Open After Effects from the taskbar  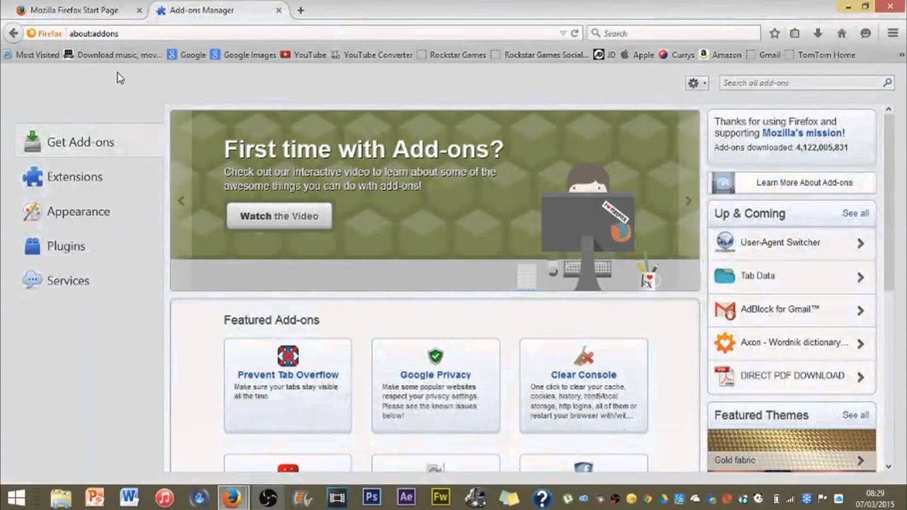click(x=406, y=497)
